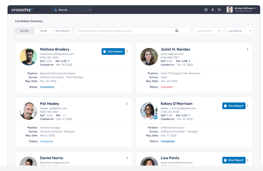Click position Head Of Design & User Research
Screen dimensions: 263x171
[x=180, y=73]
